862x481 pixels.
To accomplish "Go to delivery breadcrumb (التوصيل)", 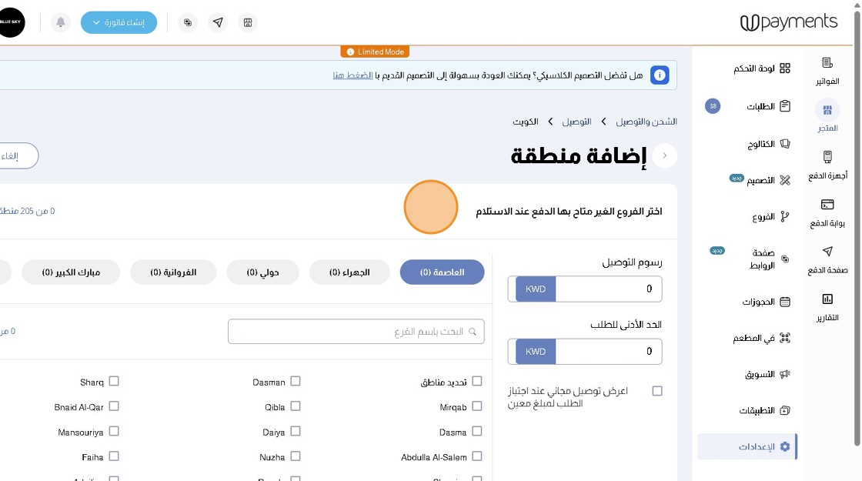I will [x=576, y=122].
